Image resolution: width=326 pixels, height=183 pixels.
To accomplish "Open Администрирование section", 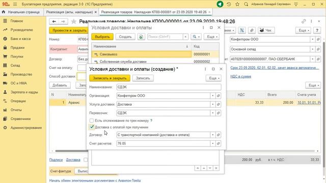I will [26, 128].
